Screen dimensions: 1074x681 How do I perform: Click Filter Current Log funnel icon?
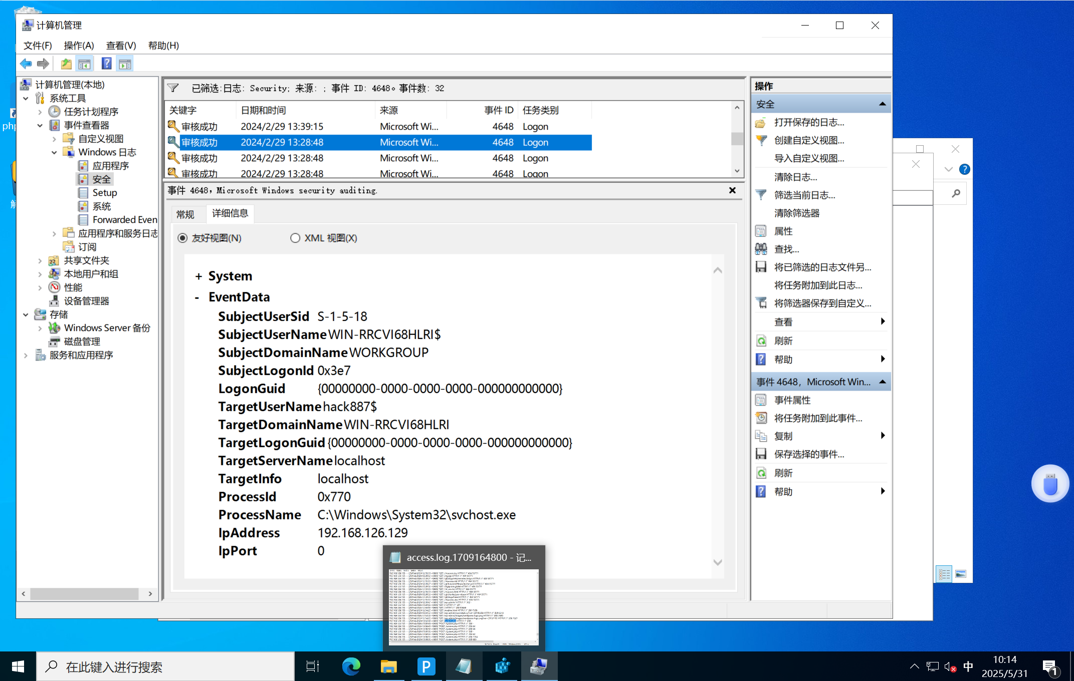[761, 195]
